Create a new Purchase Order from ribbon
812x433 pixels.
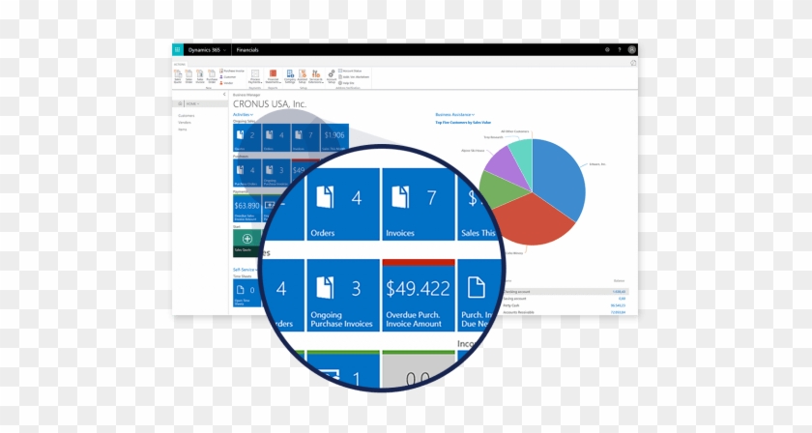point(212,76)
